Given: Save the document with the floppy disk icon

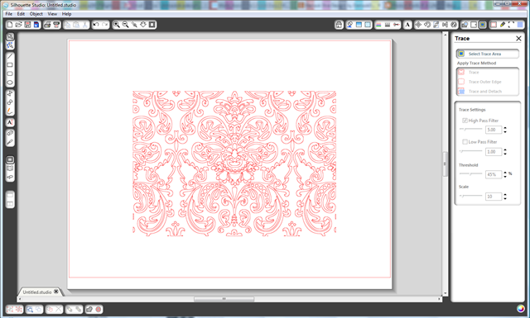Looking at the screenshot, I should coord(27,25).
